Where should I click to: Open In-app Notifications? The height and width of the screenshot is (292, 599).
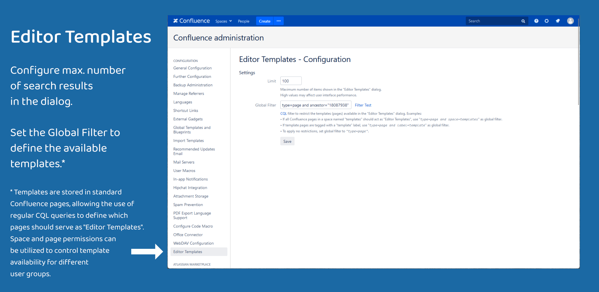tap(190, 179)
